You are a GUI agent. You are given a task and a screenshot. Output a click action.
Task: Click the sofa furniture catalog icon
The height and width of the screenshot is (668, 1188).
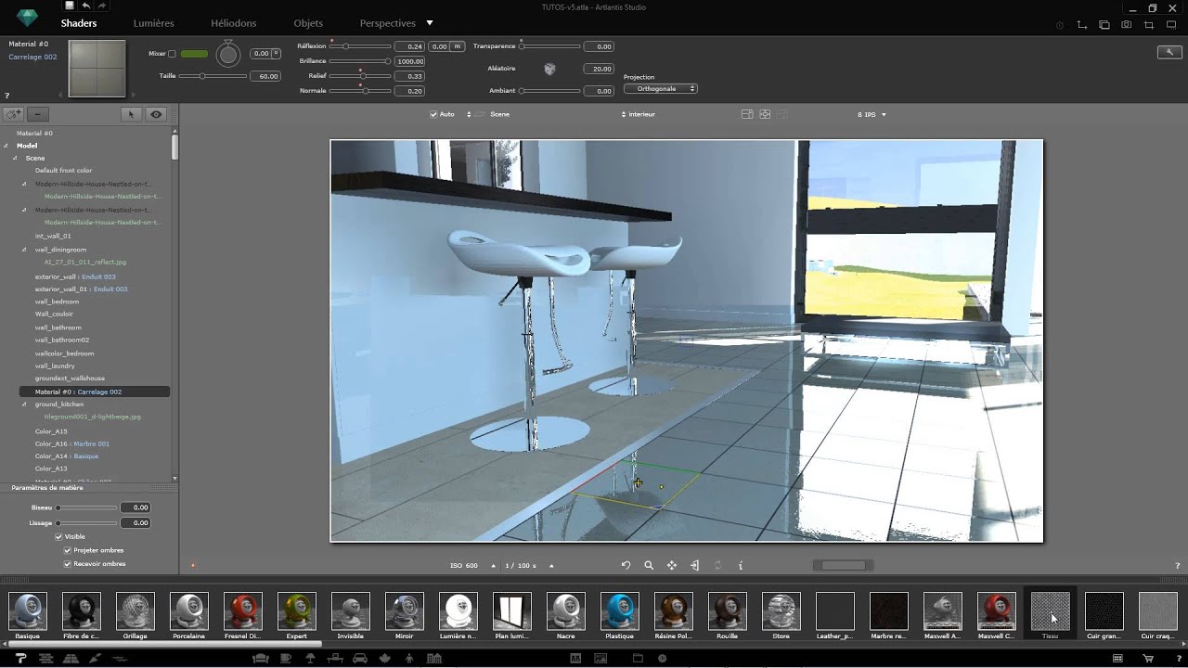[x=261, y=658]
